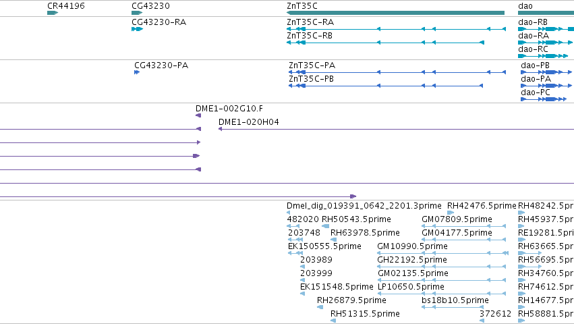Select the dao-PC protein feature

(x=536, y=92)
